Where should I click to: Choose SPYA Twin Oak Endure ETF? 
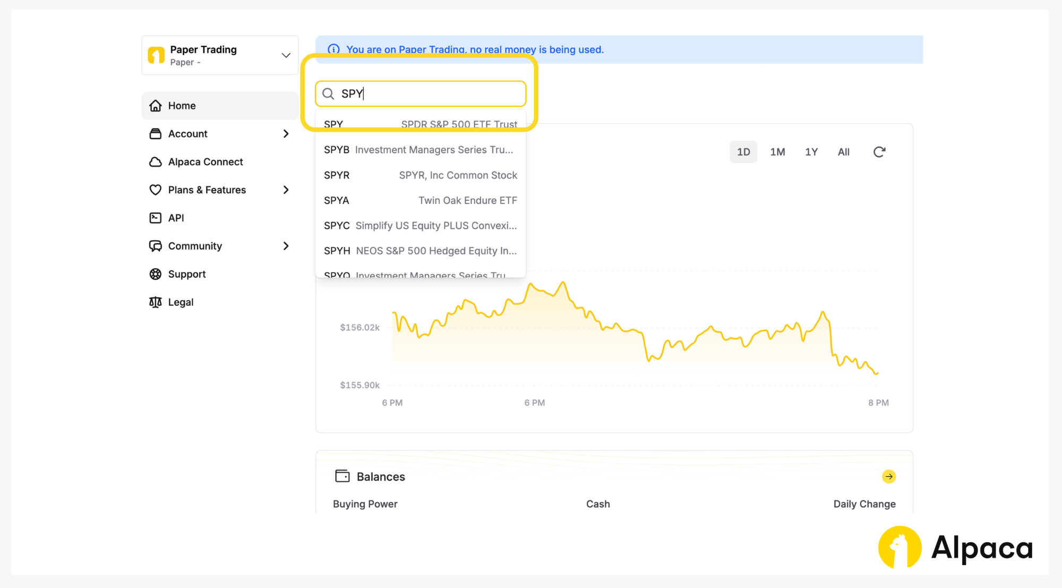420,200
